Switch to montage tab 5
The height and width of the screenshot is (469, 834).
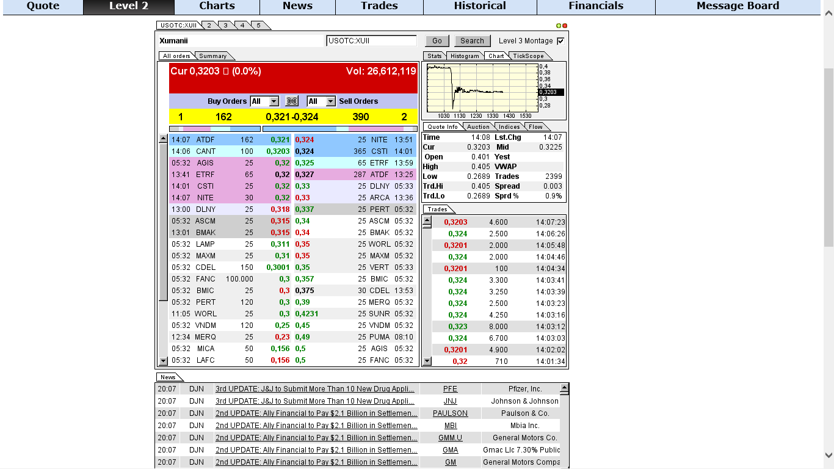pyautogui.click(x=258, y=25)
